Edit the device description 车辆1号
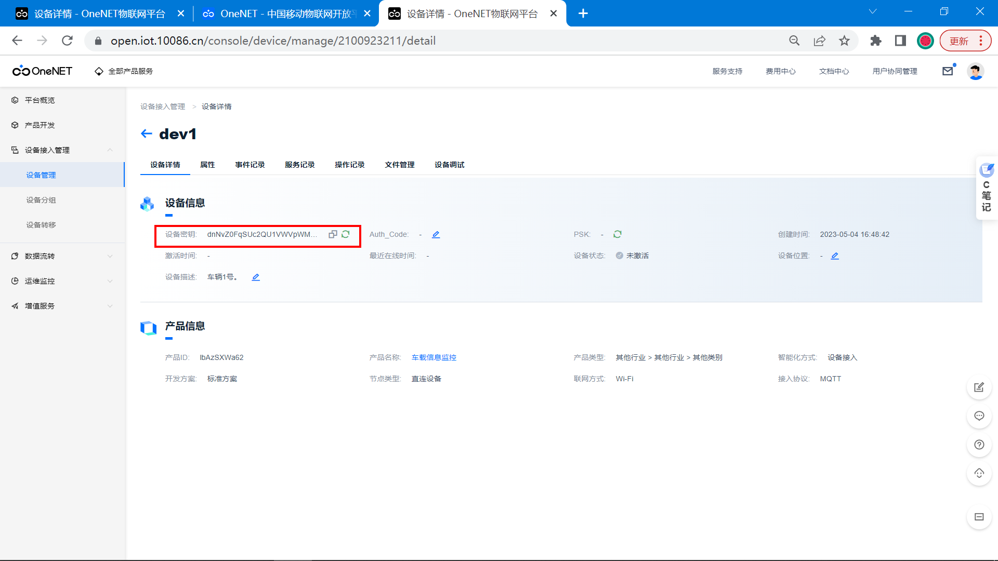Image resolution: width=998 pixels, height=561 pixels. (x=256, y=277)
